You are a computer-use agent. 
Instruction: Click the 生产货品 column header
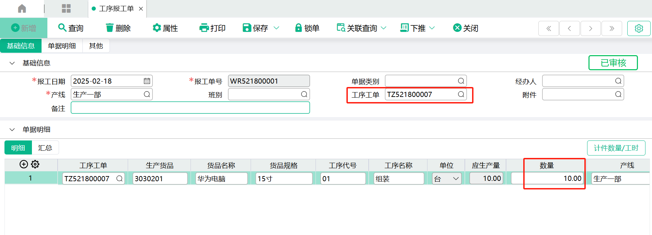pos(159,165)
